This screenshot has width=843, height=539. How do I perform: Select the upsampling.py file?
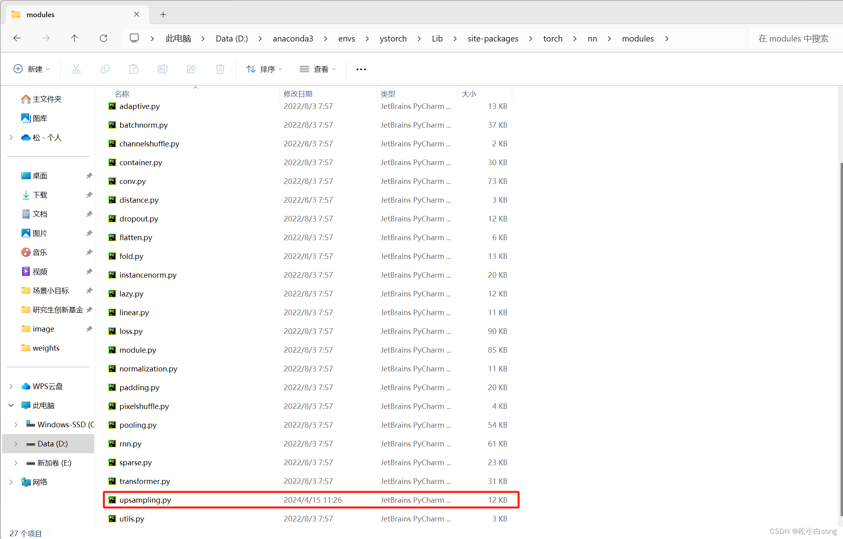click(x=145, y=500)
